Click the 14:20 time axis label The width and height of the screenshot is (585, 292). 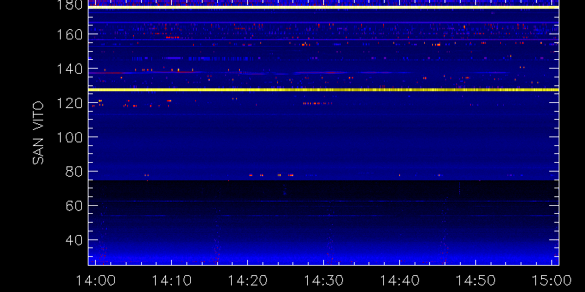(x=248, y=280)
